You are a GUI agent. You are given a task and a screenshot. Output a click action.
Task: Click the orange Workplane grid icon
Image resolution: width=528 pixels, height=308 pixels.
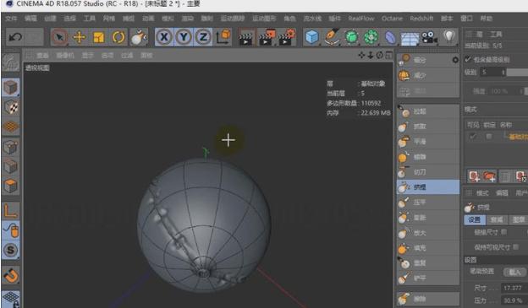point(10,127)
